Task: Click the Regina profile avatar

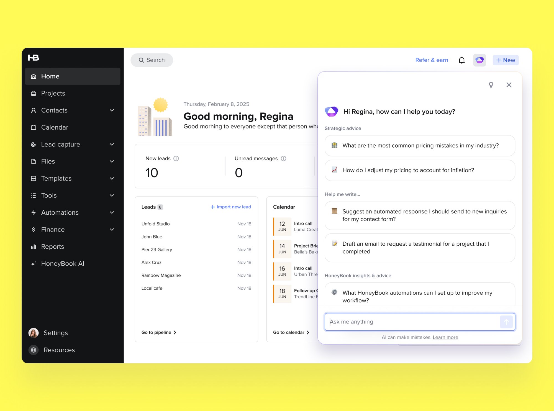Action: click(x=34, y=333)
